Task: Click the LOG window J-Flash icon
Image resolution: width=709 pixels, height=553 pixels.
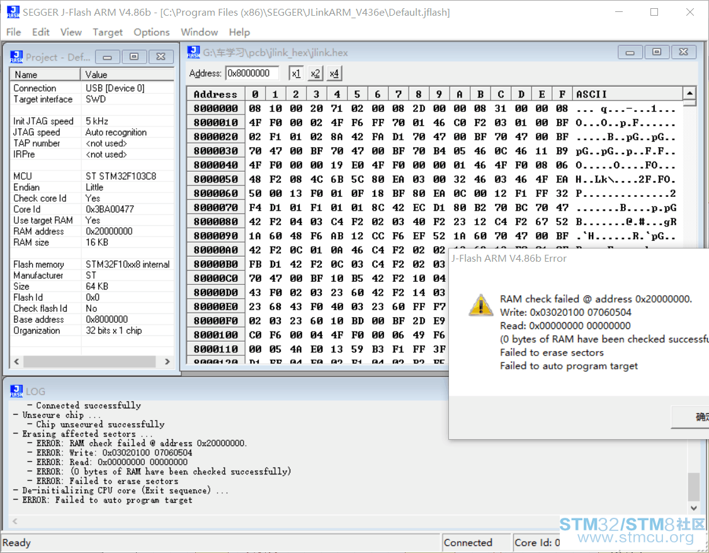Action: tap(16, 391)
